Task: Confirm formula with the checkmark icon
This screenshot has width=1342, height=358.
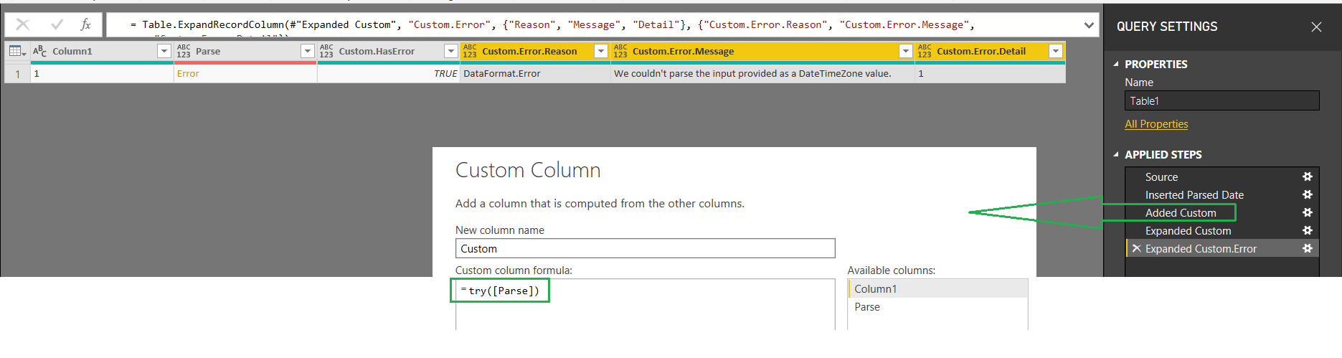Action: 57,24
